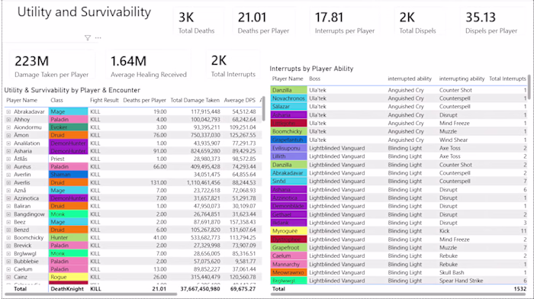
Task: Expand the Boomchicky player row
Action: [x=8, y=238]
